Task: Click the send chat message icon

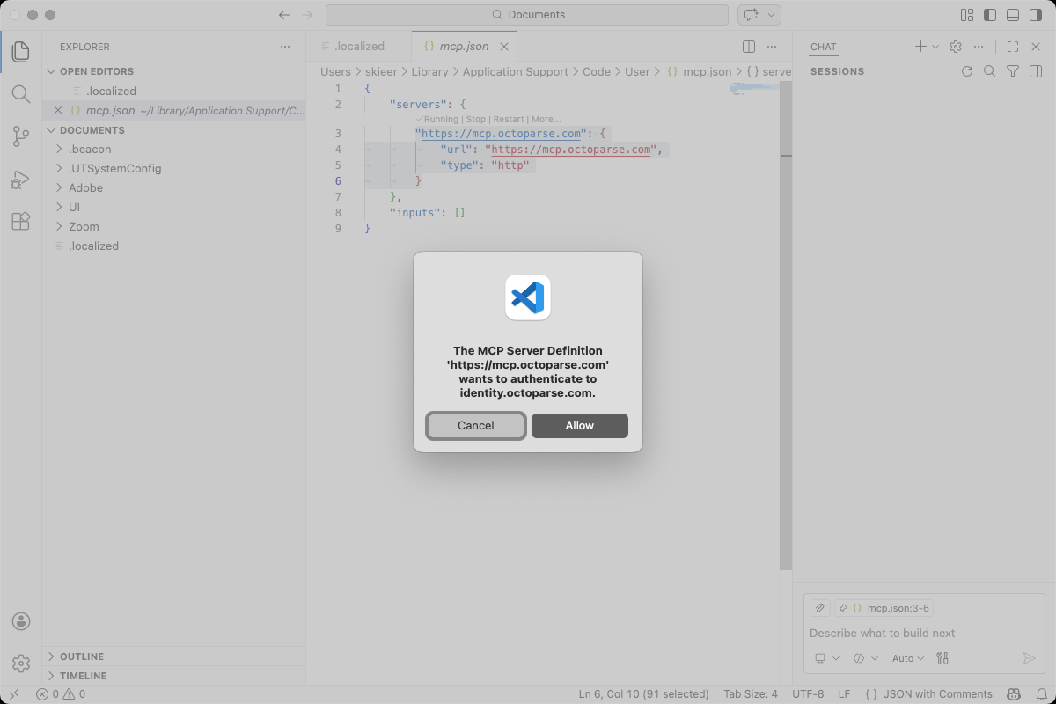Action: [1029, 658]
